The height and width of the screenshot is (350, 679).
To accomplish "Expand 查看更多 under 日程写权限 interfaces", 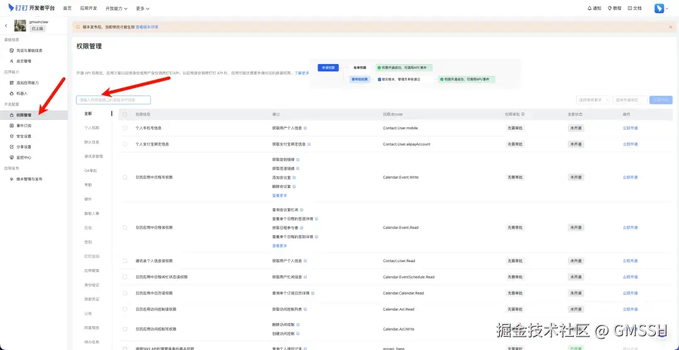I will [x=279, y=195].
